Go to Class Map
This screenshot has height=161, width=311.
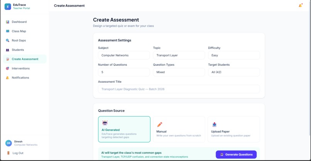25,31
